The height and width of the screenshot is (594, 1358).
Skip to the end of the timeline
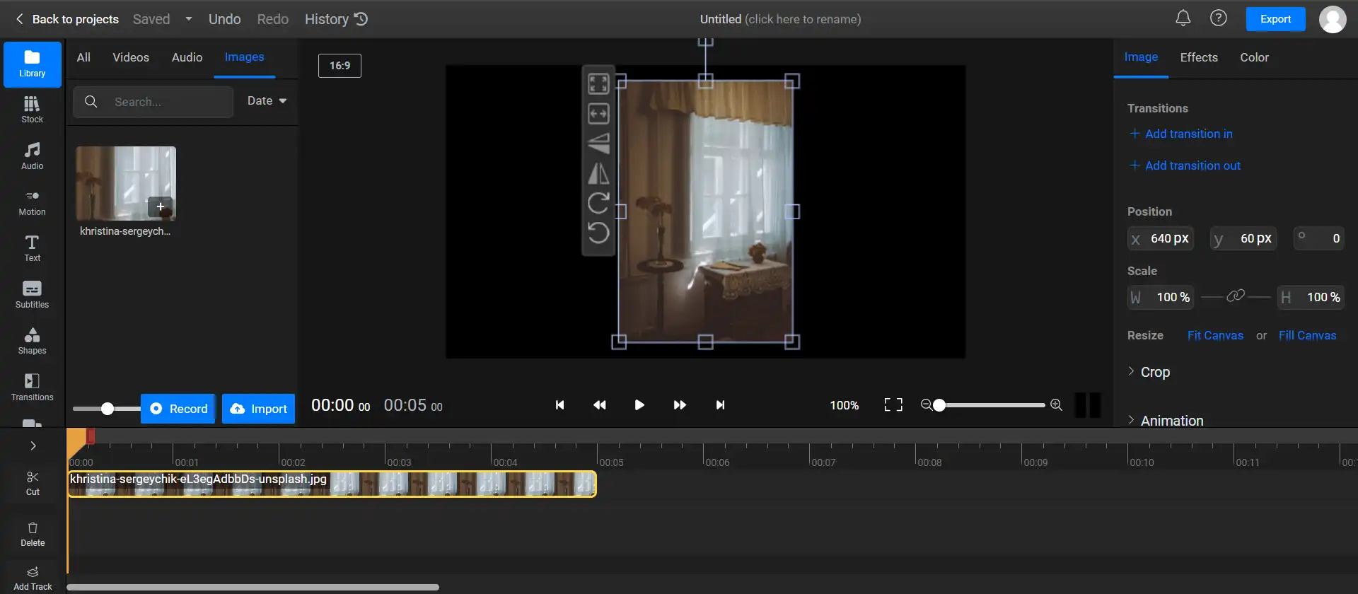pyautogui.click(x=720, y=405)
